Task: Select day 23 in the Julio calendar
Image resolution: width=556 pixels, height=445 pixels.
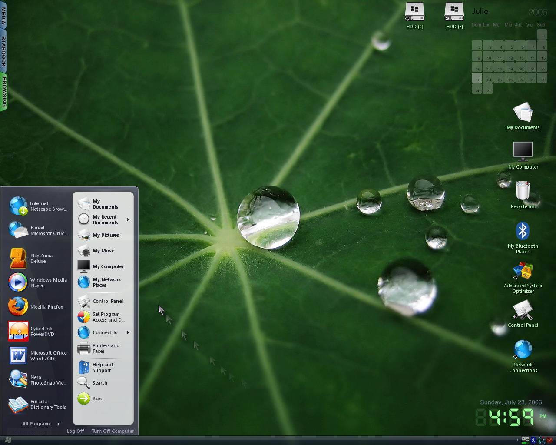Action: [477, 78]
